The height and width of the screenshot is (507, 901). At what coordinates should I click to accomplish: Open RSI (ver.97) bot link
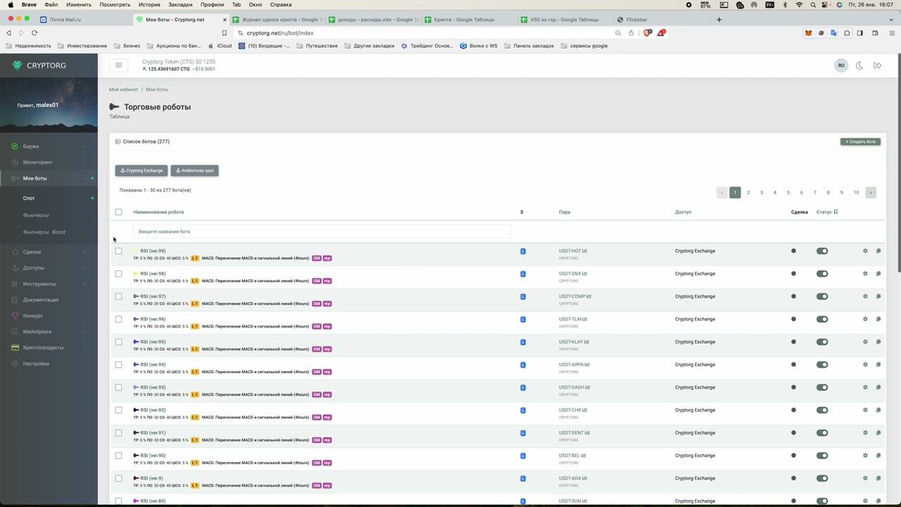click(153, 296)
